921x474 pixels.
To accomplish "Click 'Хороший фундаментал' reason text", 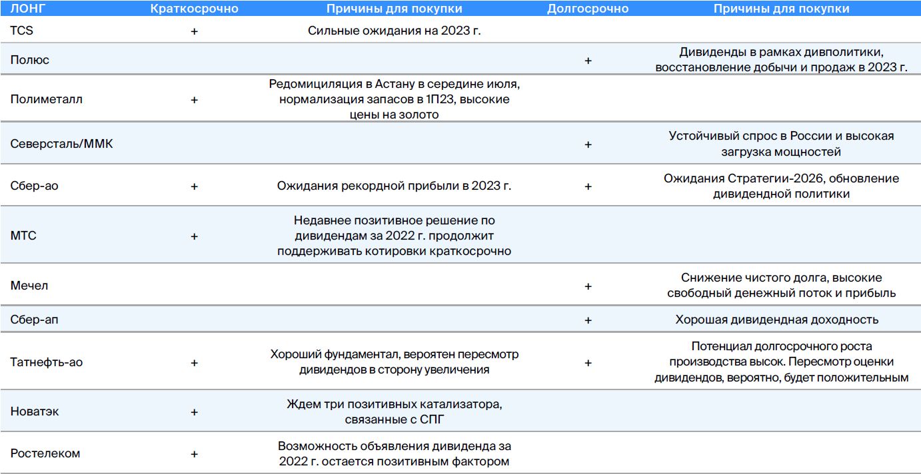I will click(394, 362).
